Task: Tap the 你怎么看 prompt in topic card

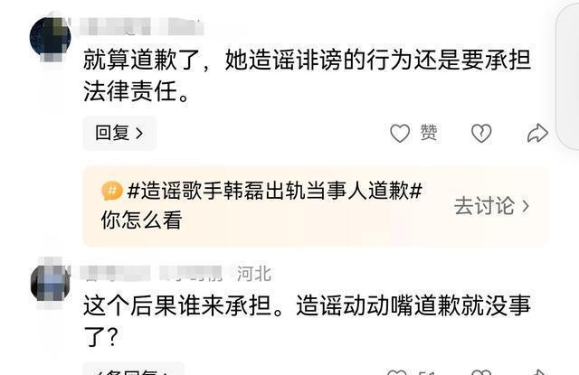Action: (x=141, y=220)
